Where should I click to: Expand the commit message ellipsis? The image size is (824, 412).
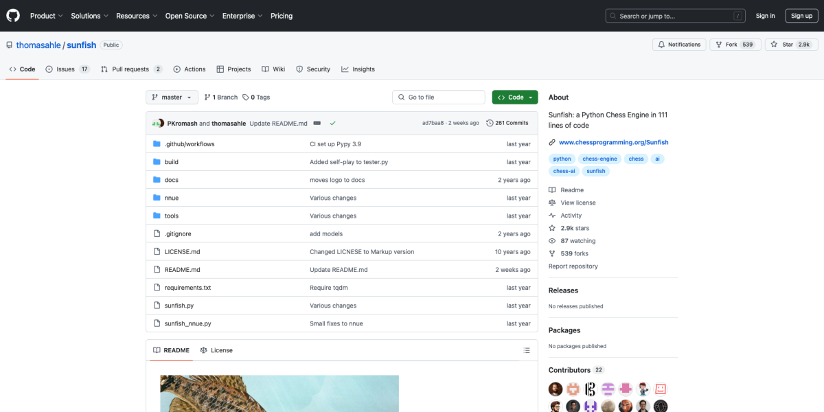[x=317, y=123]
